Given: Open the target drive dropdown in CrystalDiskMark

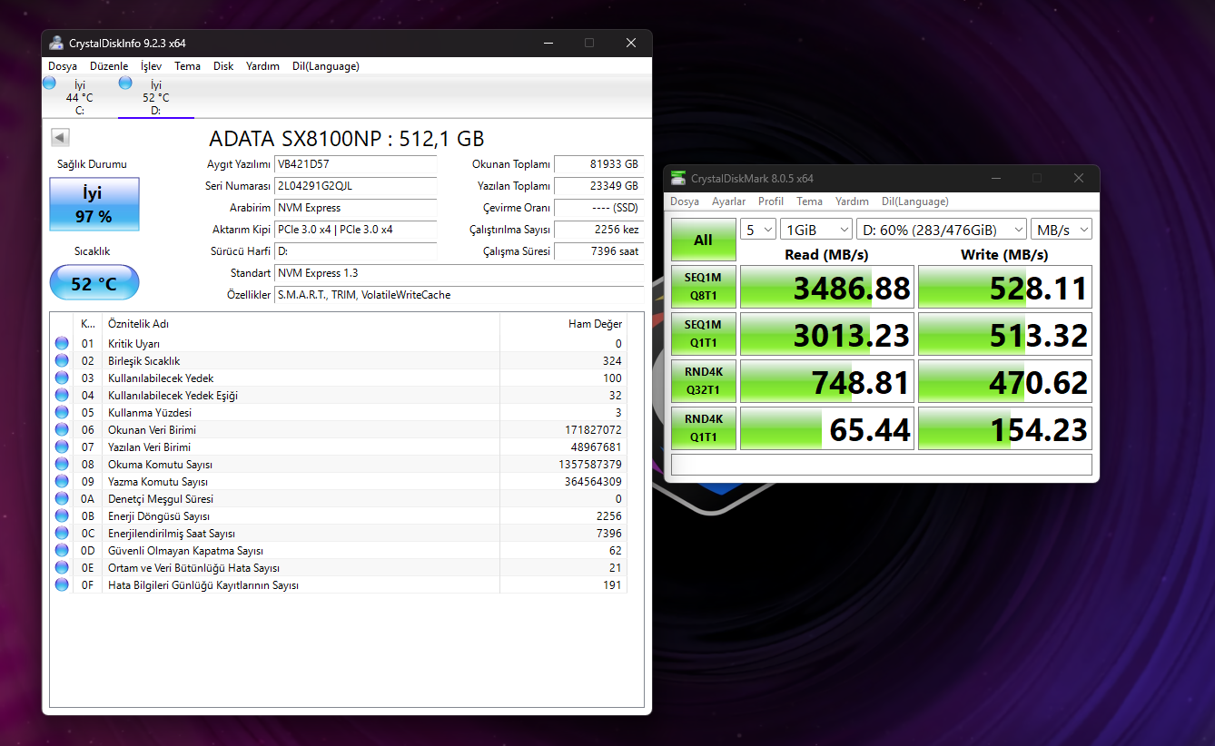Looking at the screenshot, I should [x=942, y=230].
